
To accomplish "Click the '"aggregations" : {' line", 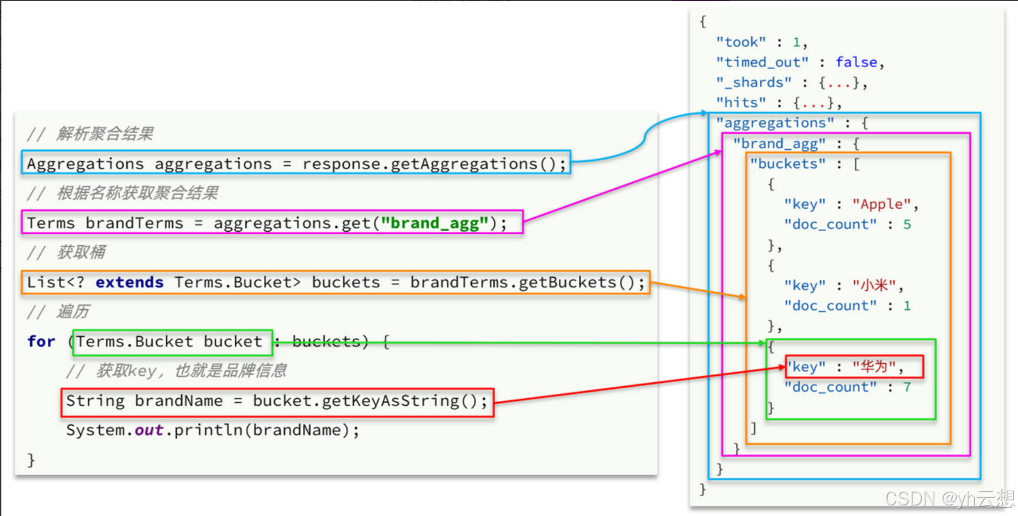I will tap(792, 123).
